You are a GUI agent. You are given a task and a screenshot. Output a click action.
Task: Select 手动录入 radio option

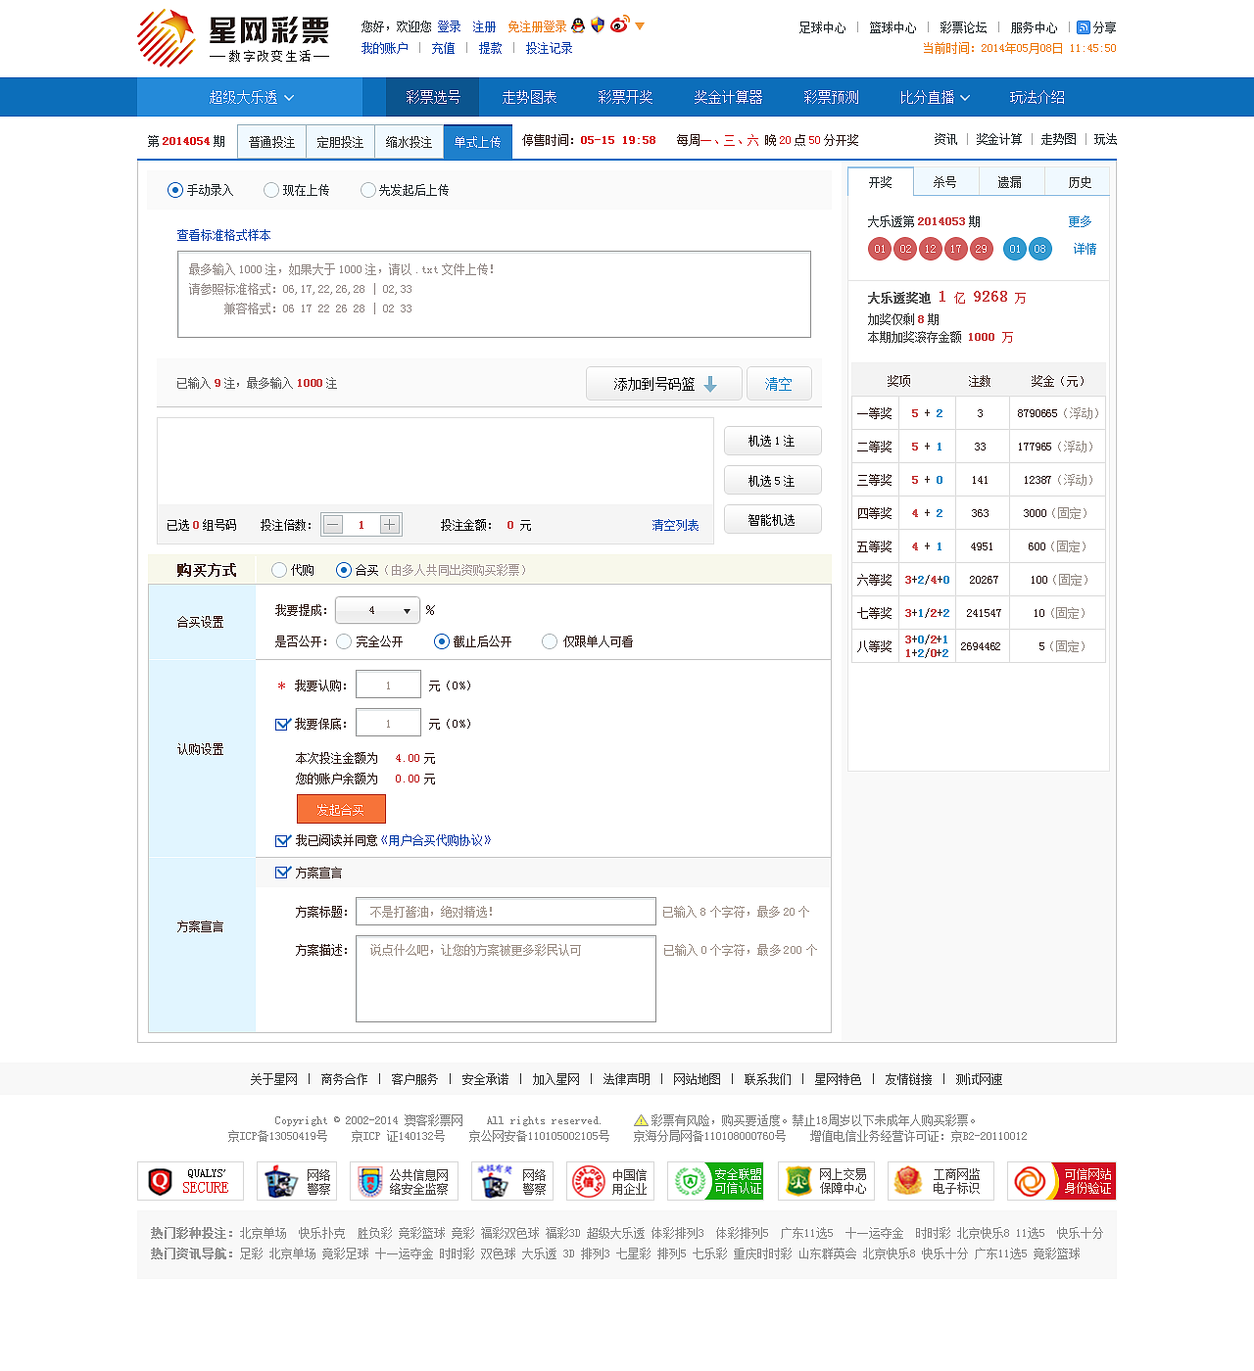[x=175, y=190]
